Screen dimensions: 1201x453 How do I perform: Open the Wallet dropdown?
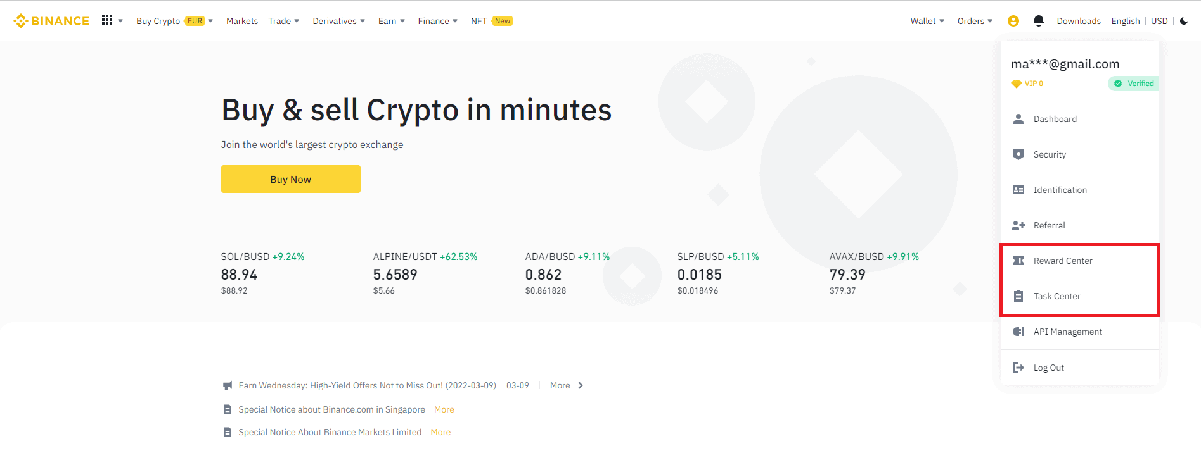pyautogui.click(x=927, y=21)
